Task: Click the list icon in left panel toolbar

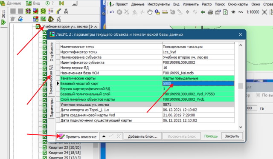Action: [x=51, y=11]
